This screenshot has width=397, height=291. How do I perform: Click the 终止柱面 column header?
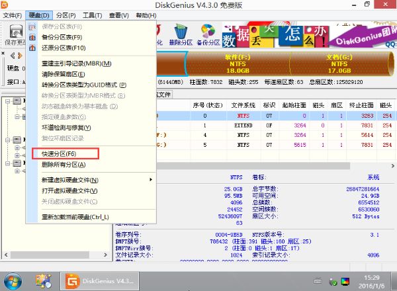pos(361,105)
